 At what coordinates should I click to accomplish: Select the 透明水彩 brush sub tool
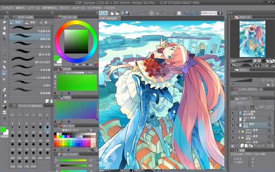(30, 37)
